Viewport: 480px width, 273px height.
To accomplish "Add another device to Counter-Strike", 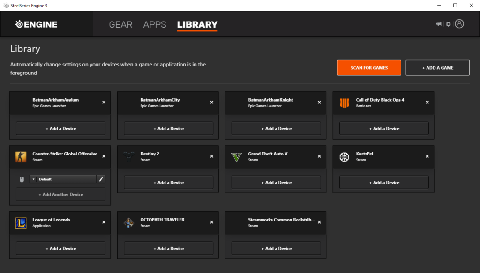I will coord(60,194).
